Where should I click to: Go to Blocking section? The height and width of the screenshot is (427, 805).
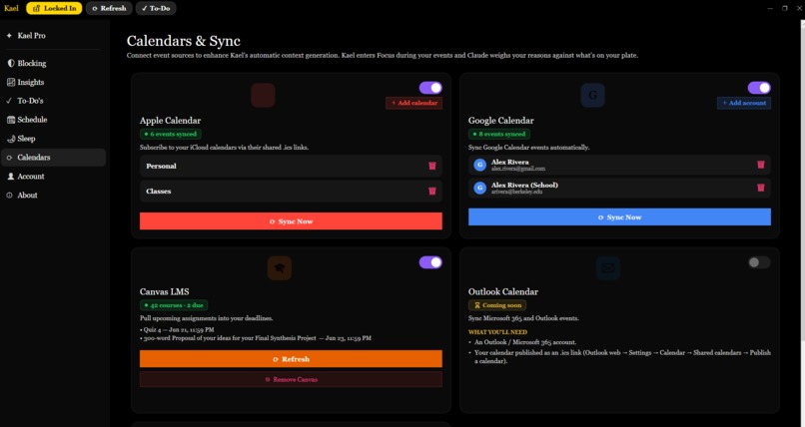(53, 64)
